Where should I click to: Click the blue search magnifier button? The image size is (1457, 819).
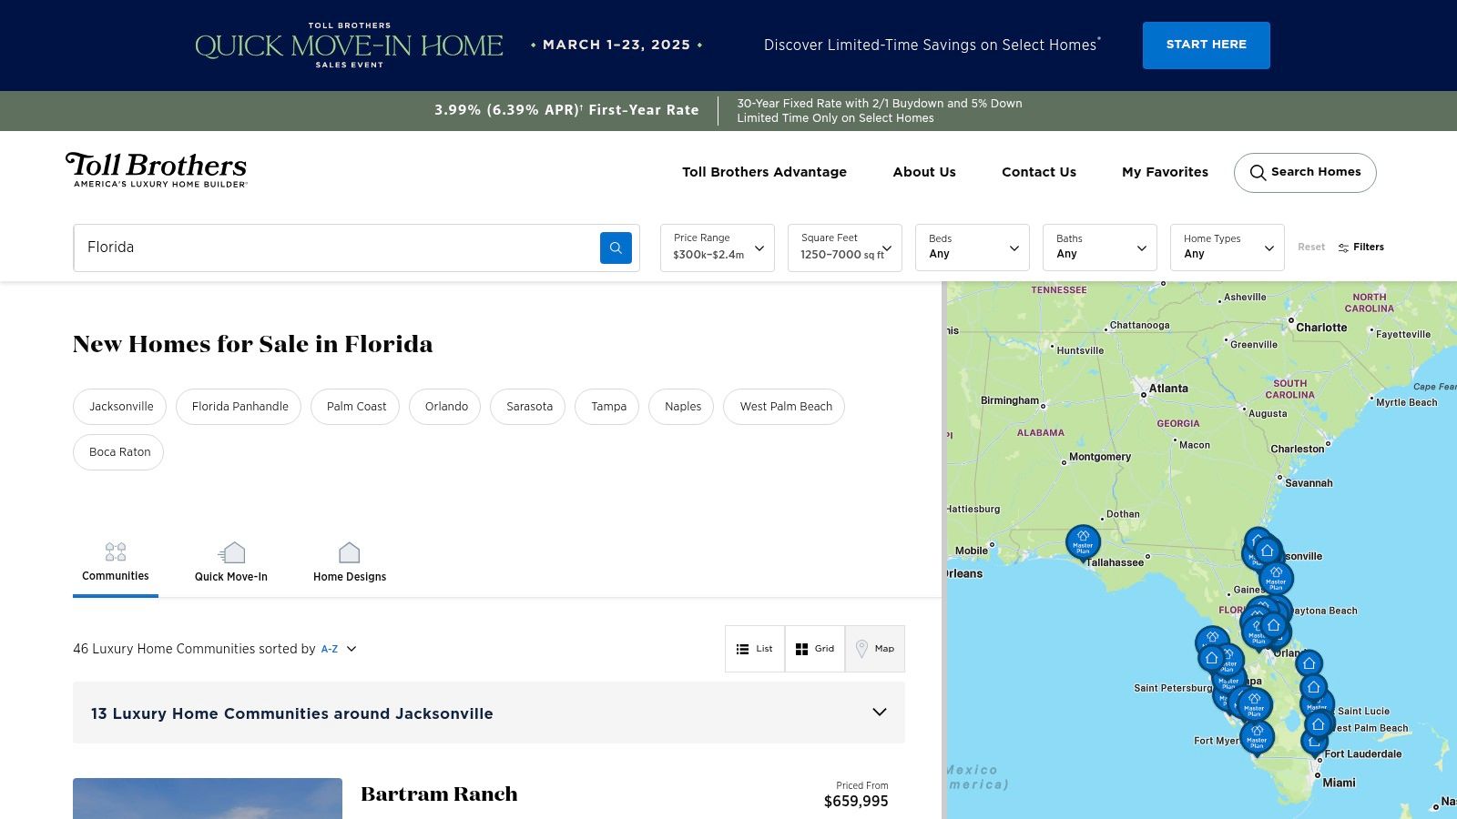616,248
